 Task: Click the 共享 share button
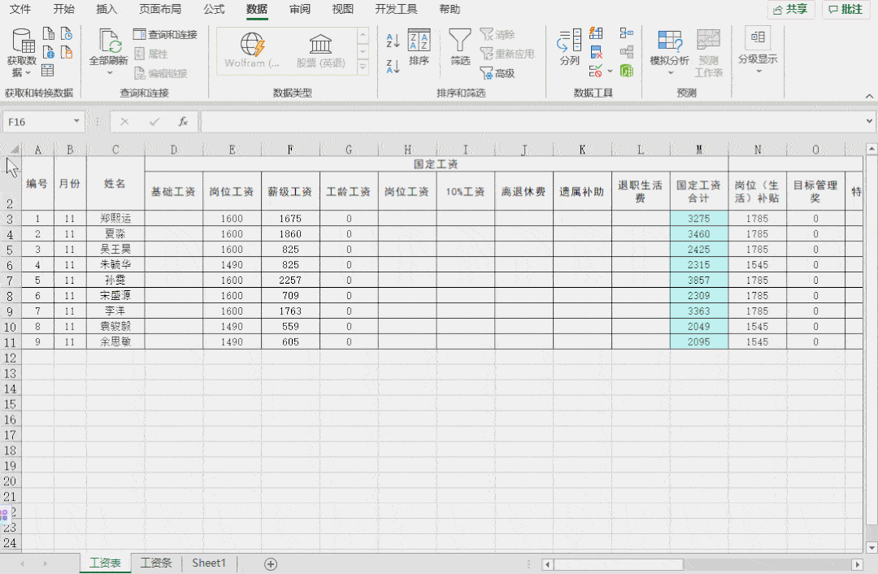(790, 10)
